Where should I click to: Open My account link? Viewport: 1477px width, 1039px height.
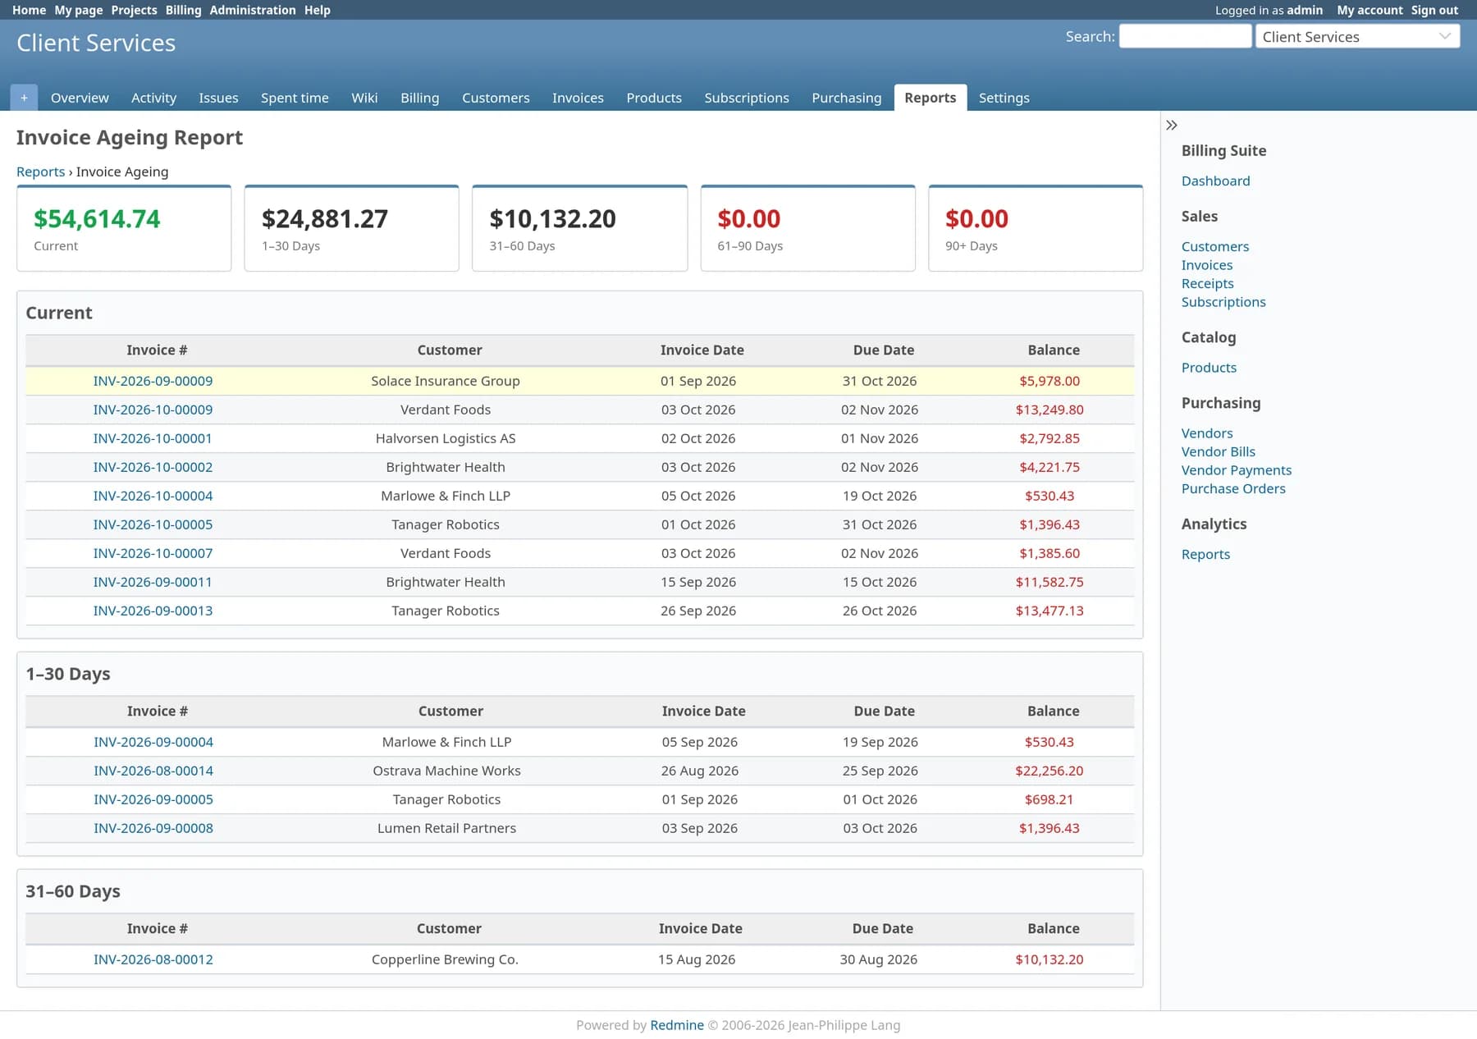1370,10
